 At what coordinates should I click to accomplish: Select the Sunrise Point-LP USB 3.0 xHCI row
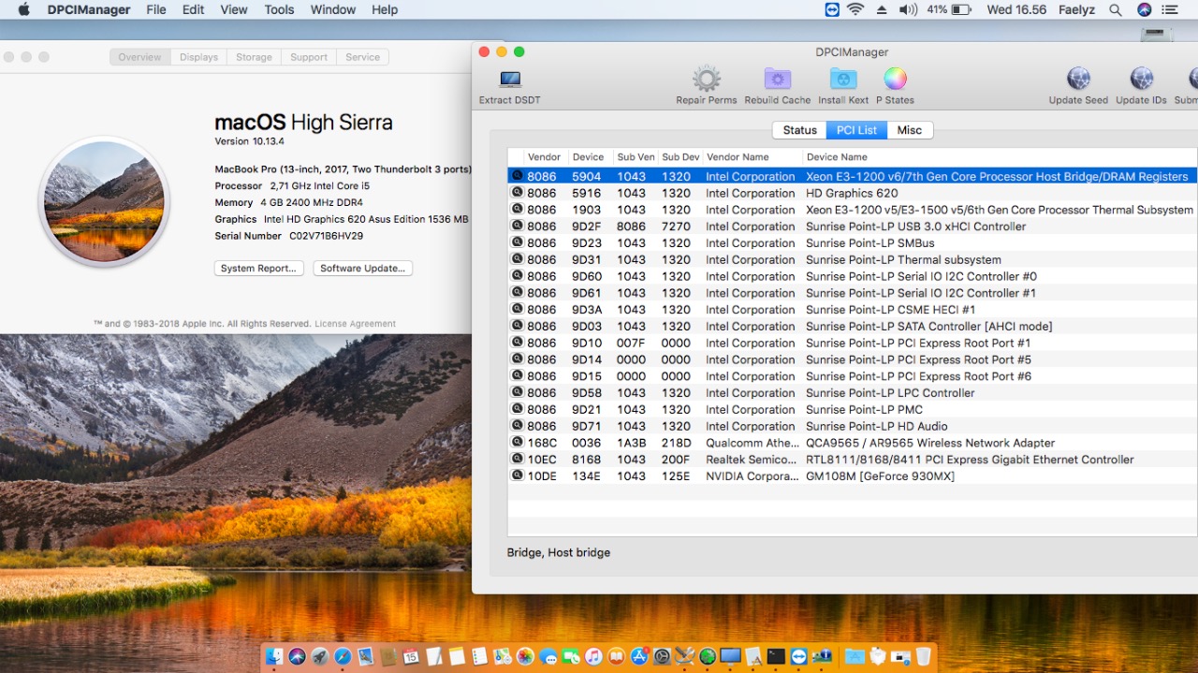(853, 227)
